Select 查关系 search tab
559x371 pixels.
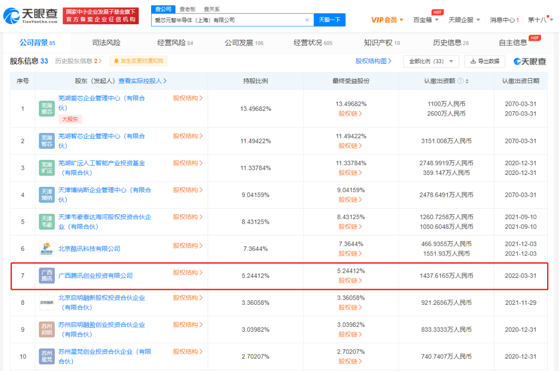tap(212, 9)
